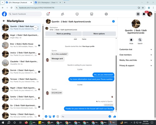This screenshot has height=125, width=156.
Task: Switch to Marketplace - 2 Beds tab
Action: 48,2
